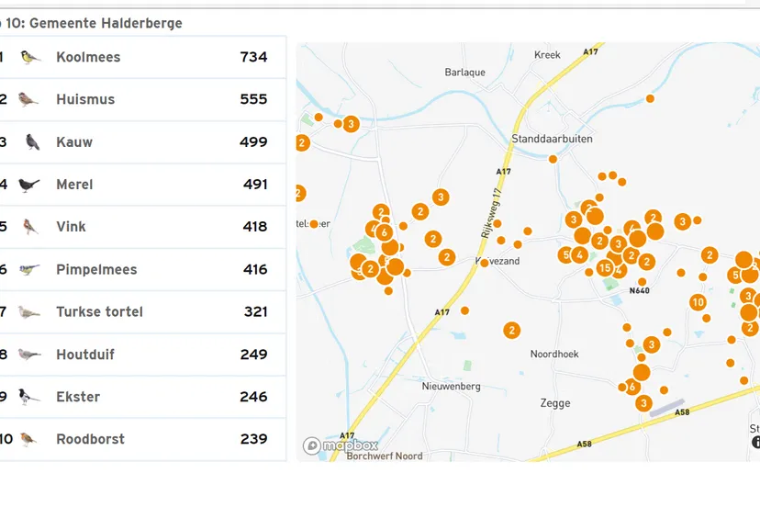Viewport: 760px width, 507px height.
Task: Click cluster 2 marker west of Noordhoek
Action: [511, 331]
